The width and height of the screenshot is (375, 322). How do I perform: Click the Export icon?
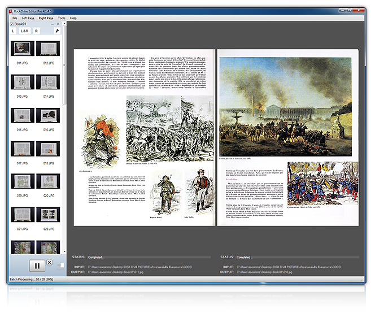point(60,266)
